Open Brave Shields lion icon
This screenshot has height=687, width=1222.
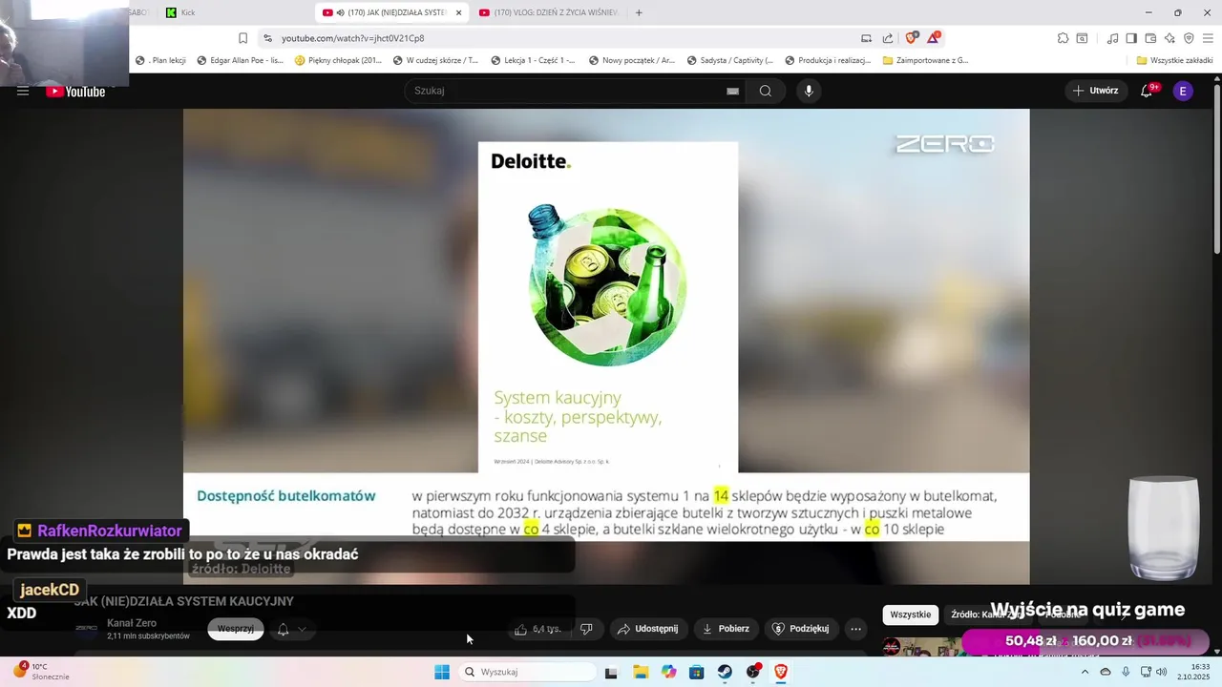[912, 38]
